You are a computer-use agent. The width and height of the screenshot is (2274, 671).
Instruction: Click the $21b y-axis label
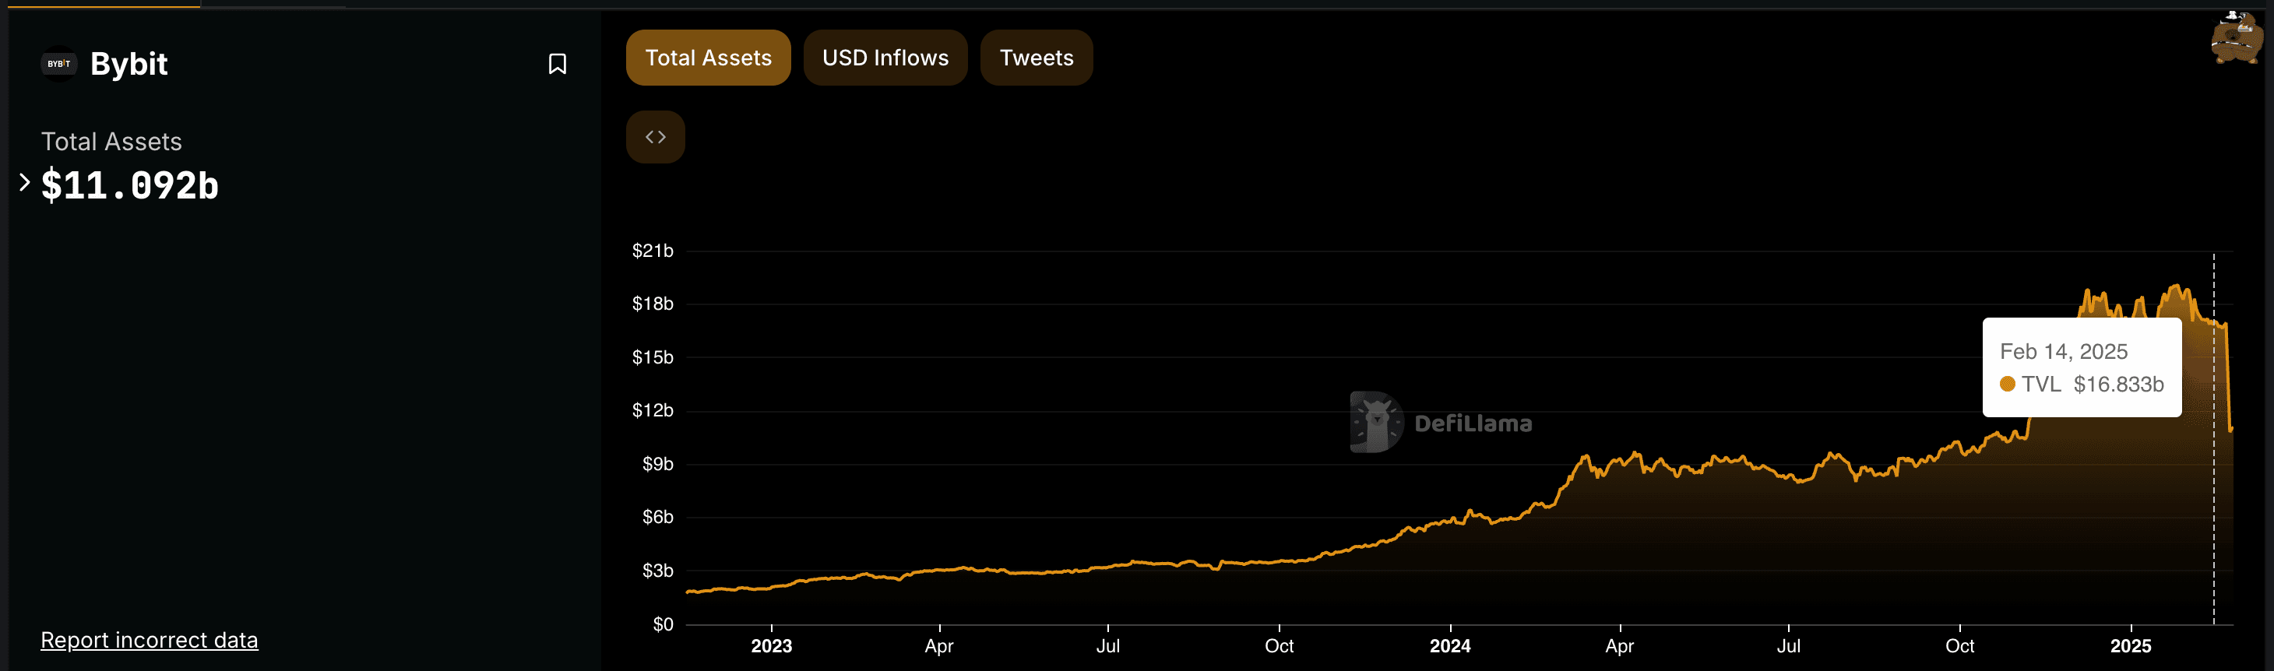tap(653, 251)
